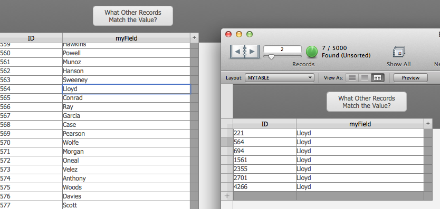440x209 pixels.
Task: Click Oneal in back window
Action: 126,161
